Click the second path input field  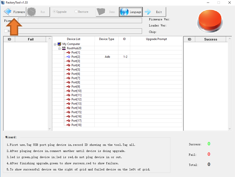pyautogui.click(x=80, y=31)
